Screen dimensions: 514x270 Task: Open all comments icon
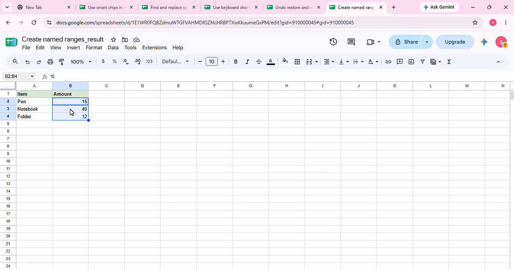point(351,42)
